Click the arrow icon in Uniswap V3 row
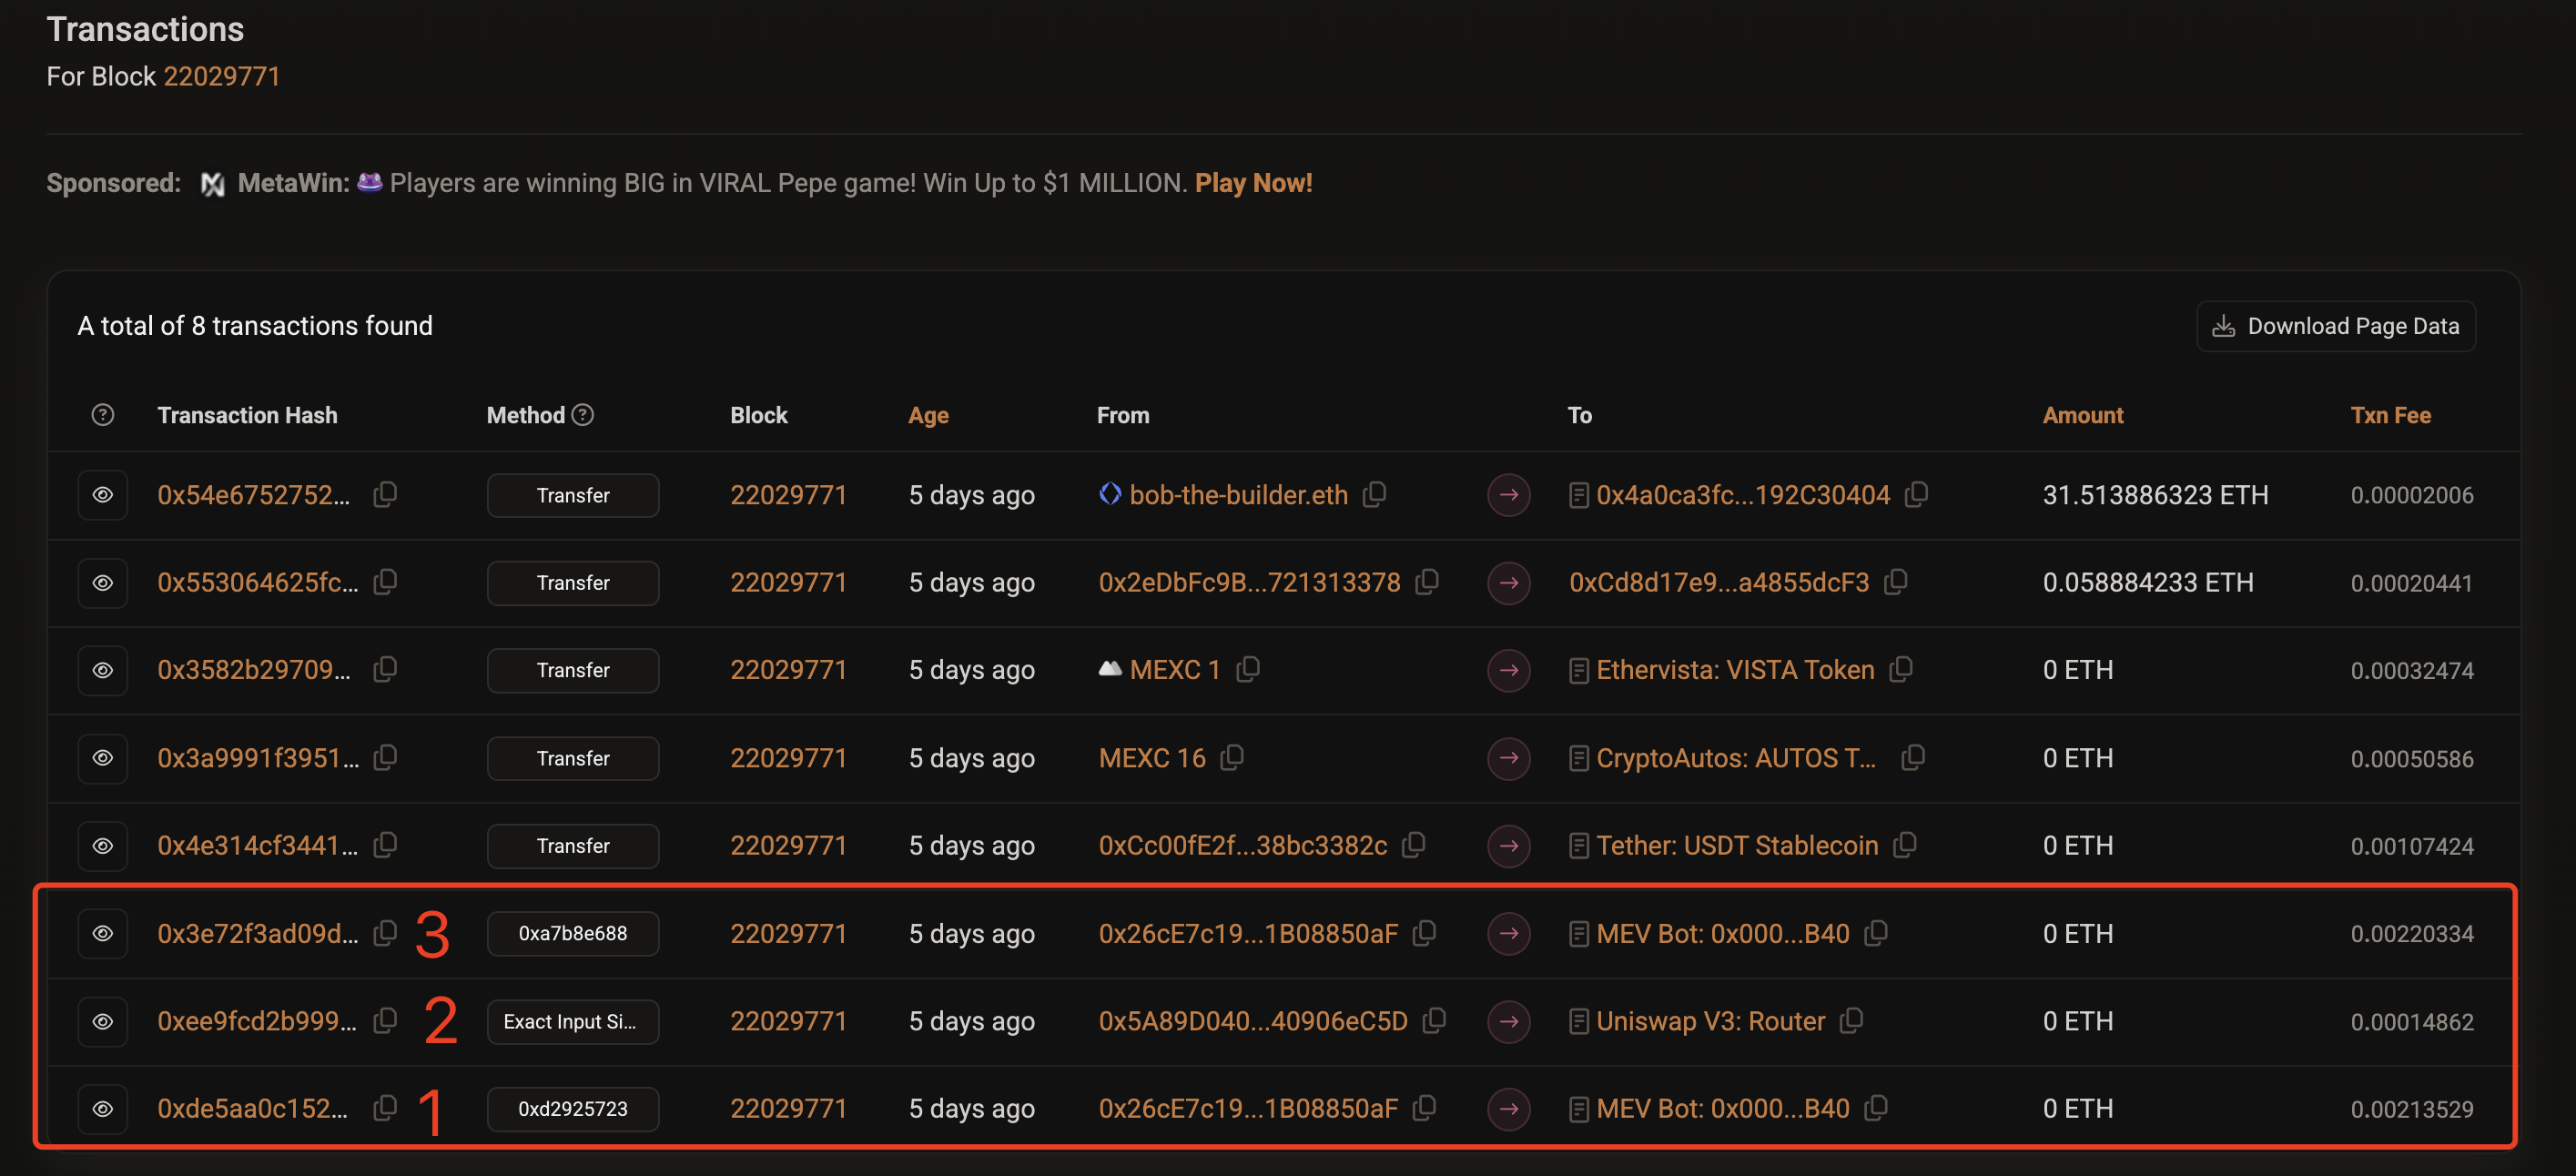2576x1176 pixels. [1509, 1021]
